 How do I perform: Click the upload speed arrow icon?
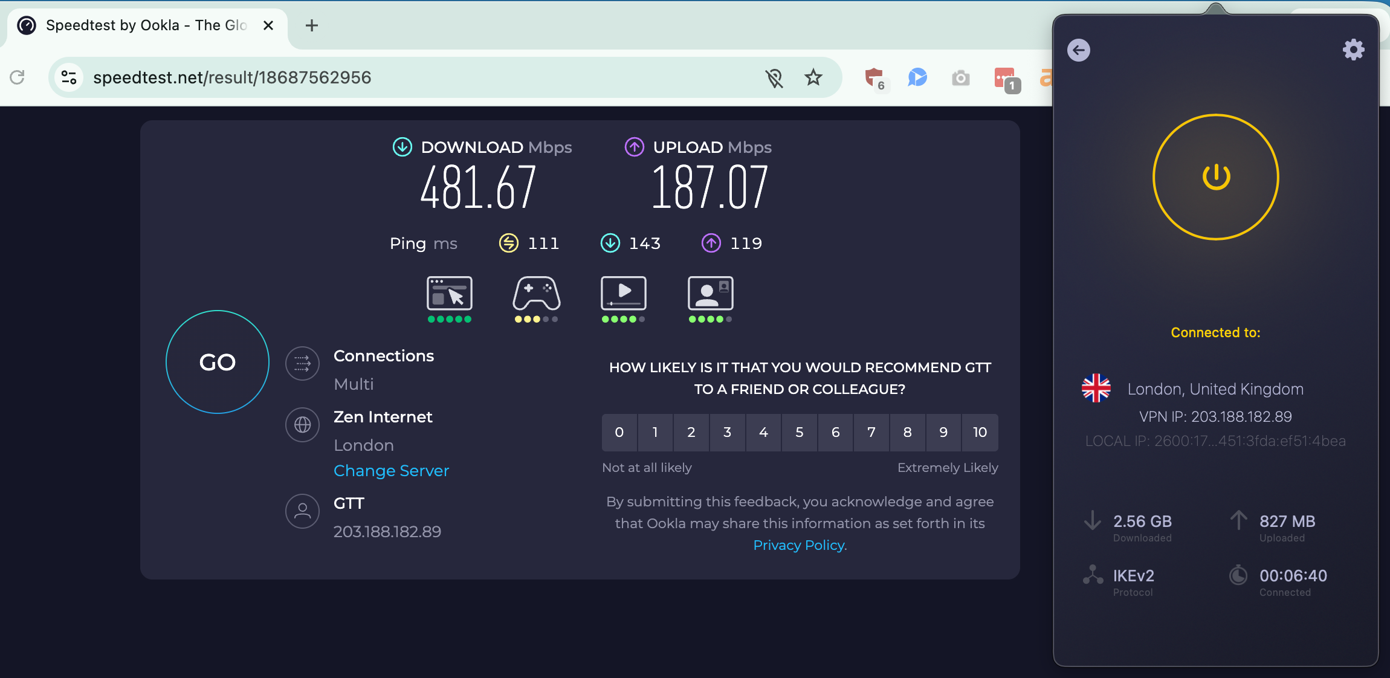633,146
